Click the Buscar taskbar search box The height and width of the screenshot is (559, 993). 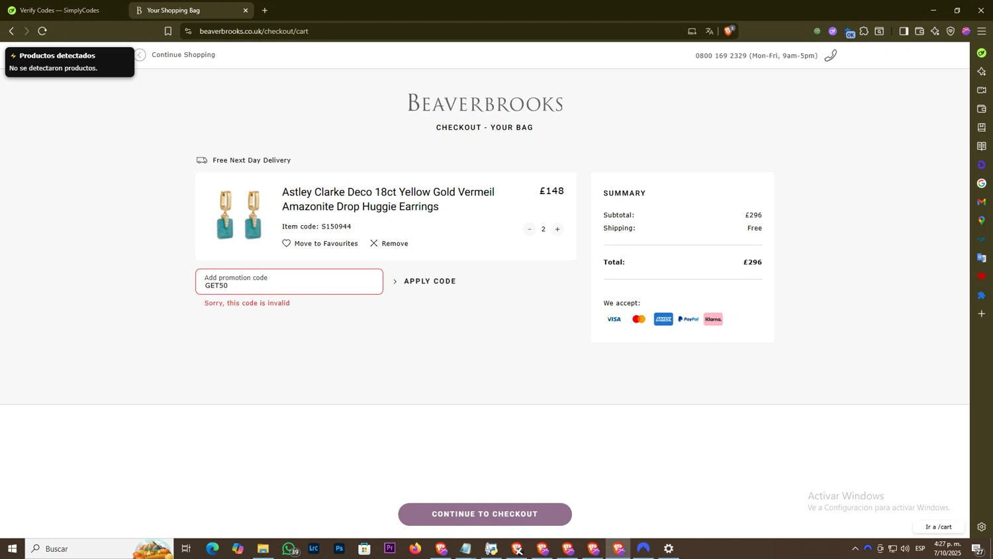tap(99, 548)
